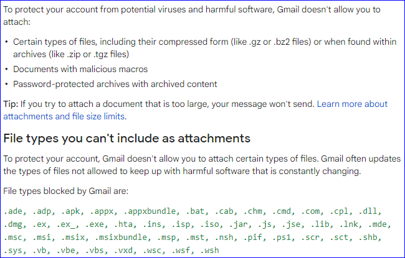The image size is (405, 258).
Task: Click the .ade extension text
Action: [13, 211]
